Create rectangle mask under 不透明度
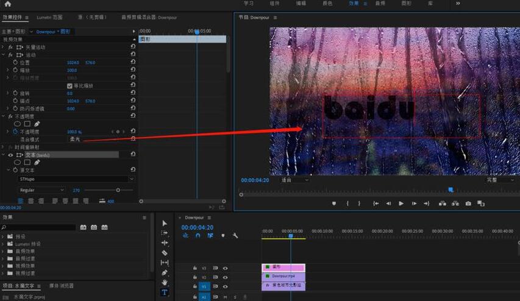Screen dimensions: 520x301 (27, 124)
